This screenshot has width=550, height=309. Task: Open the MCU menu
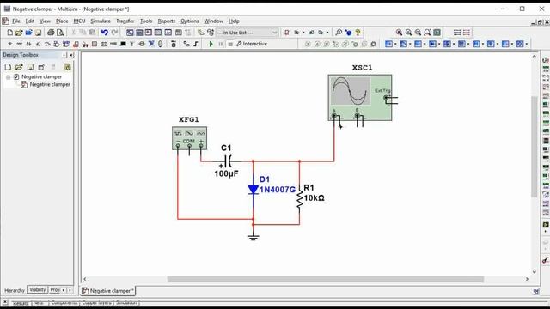click(79, 21)
